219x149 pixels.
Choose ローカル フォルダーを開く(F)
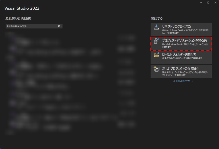pyautogui.click(x=181, y=57)
